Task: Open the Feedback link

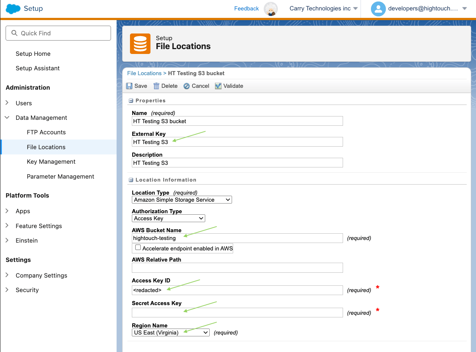Action: pos(247,9)
